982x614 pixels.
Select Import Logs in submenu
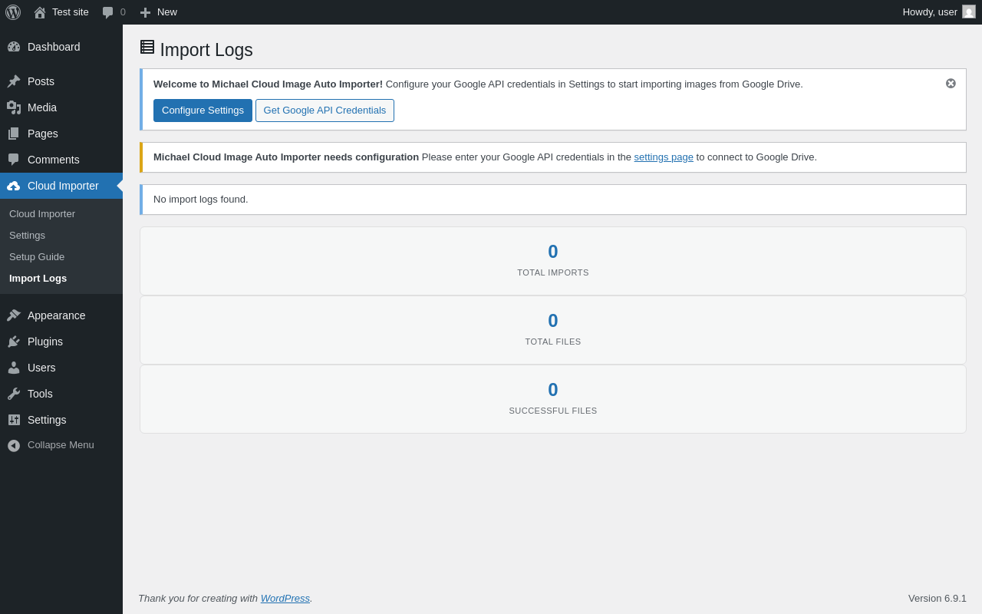click(x=38, y=279)
